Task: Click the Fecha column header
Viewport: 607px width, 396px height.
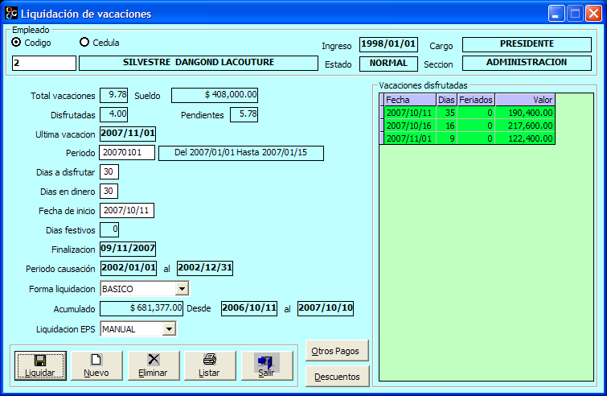Action: 410,100
